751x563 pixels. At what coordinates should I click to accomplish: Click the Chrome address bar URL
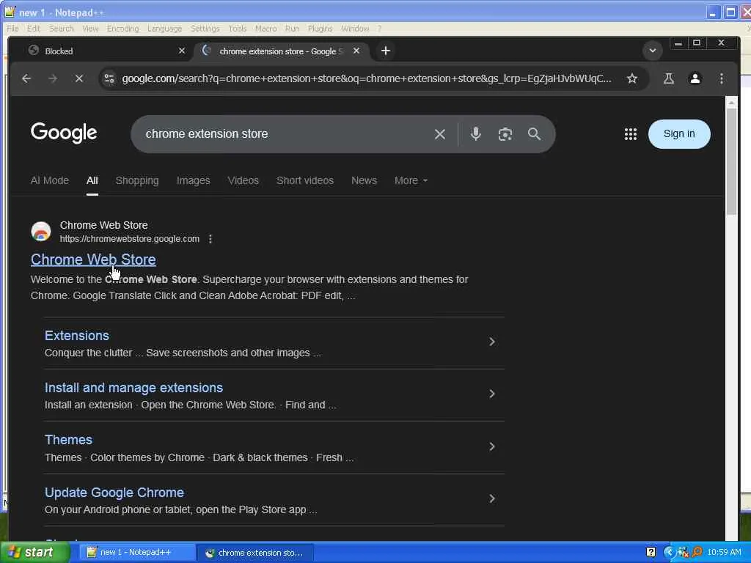tap(367, 78)
